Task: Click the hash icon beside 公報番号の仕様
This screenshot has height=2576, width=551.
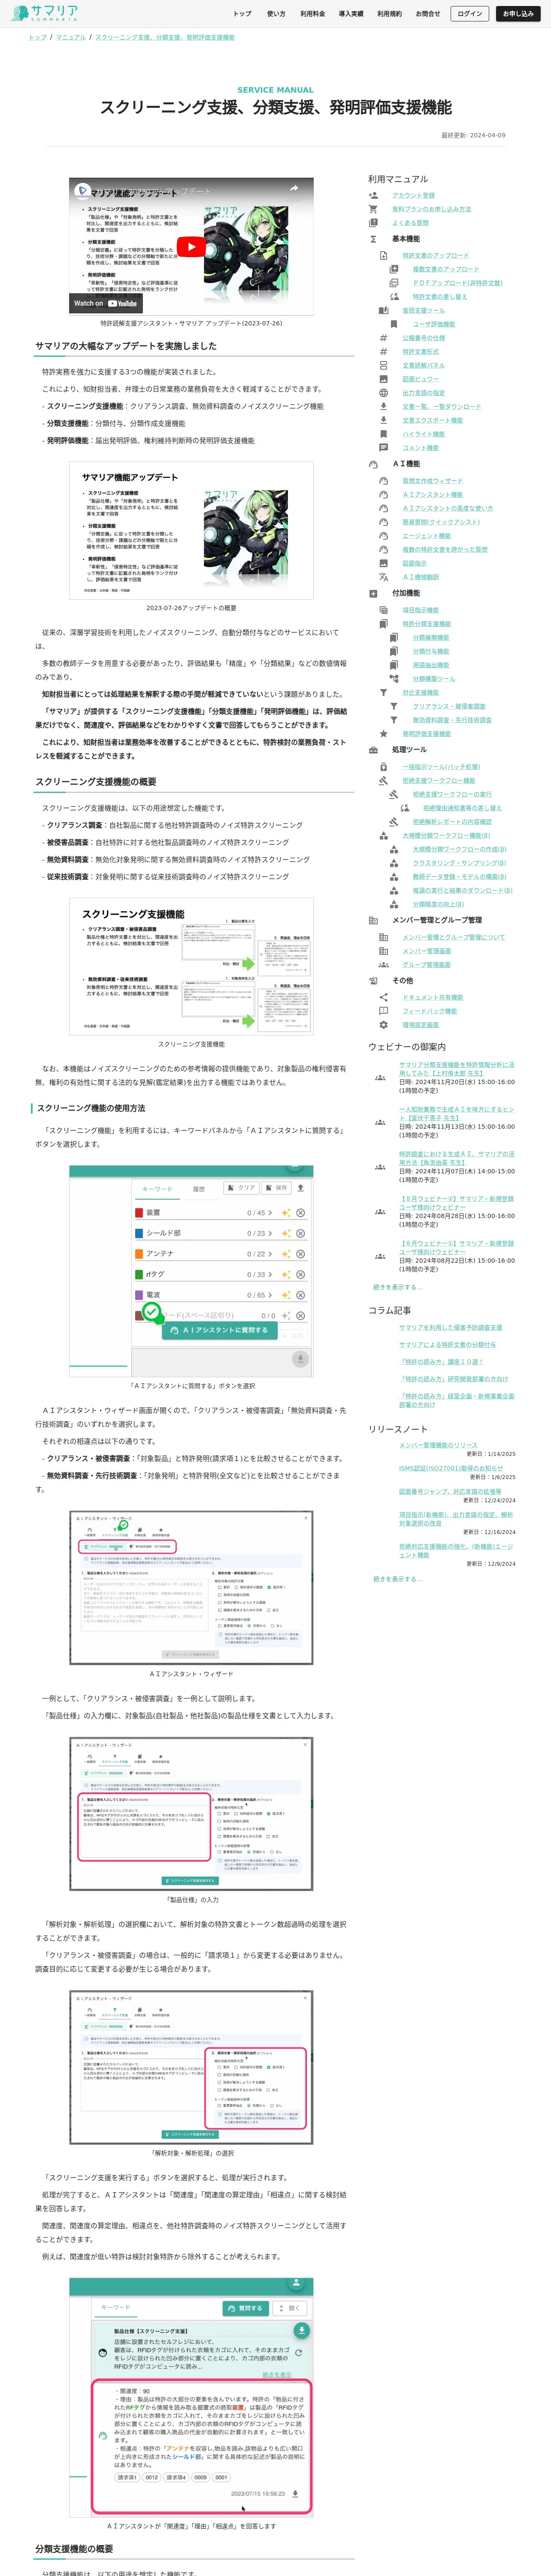Action: click(x=383, y=338)
